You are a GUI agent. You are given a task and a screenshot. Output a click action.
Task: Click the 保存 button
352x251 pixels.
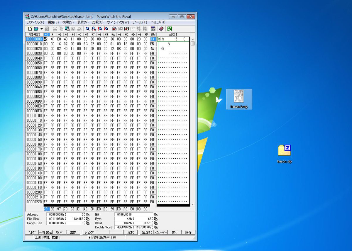[188, 232]
